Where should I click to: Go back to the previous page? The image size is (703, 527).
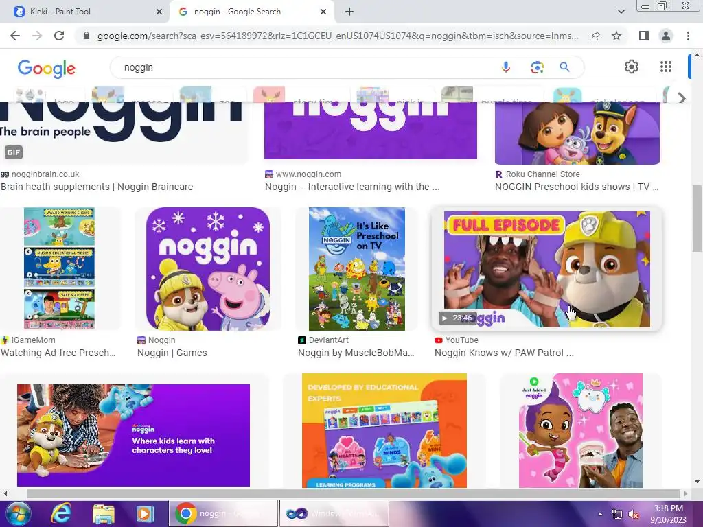[15, 36]
